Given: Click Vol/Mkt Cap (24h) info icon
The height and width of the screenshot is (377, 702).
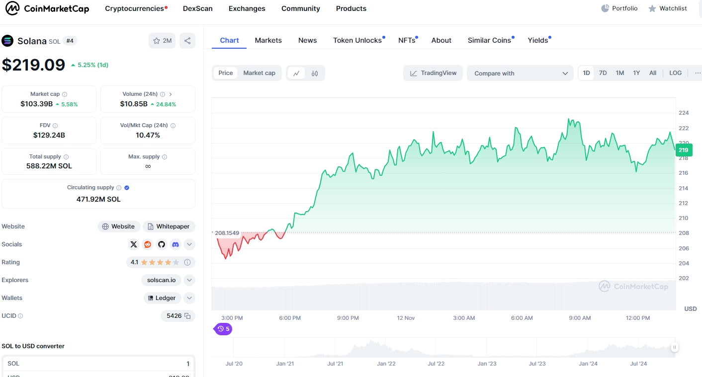Looking at the screenshot, I should [173, 126].
